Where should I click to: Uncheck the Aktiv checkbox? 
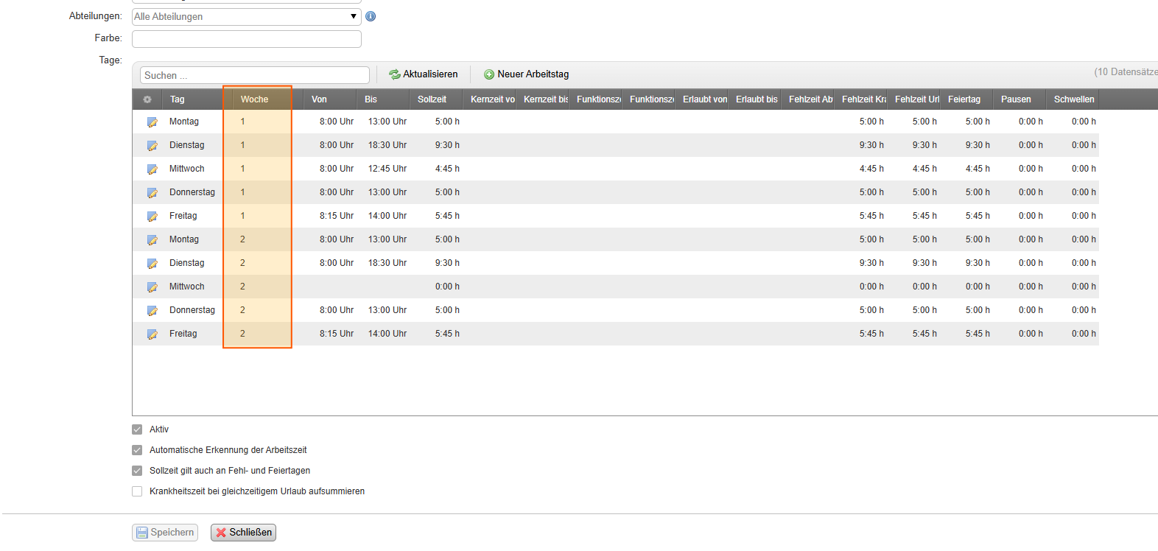[137, 429]
